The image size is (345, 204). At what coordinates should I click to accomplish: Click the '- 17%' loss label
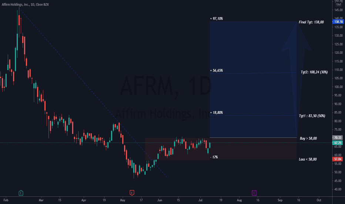coord(214,157)
